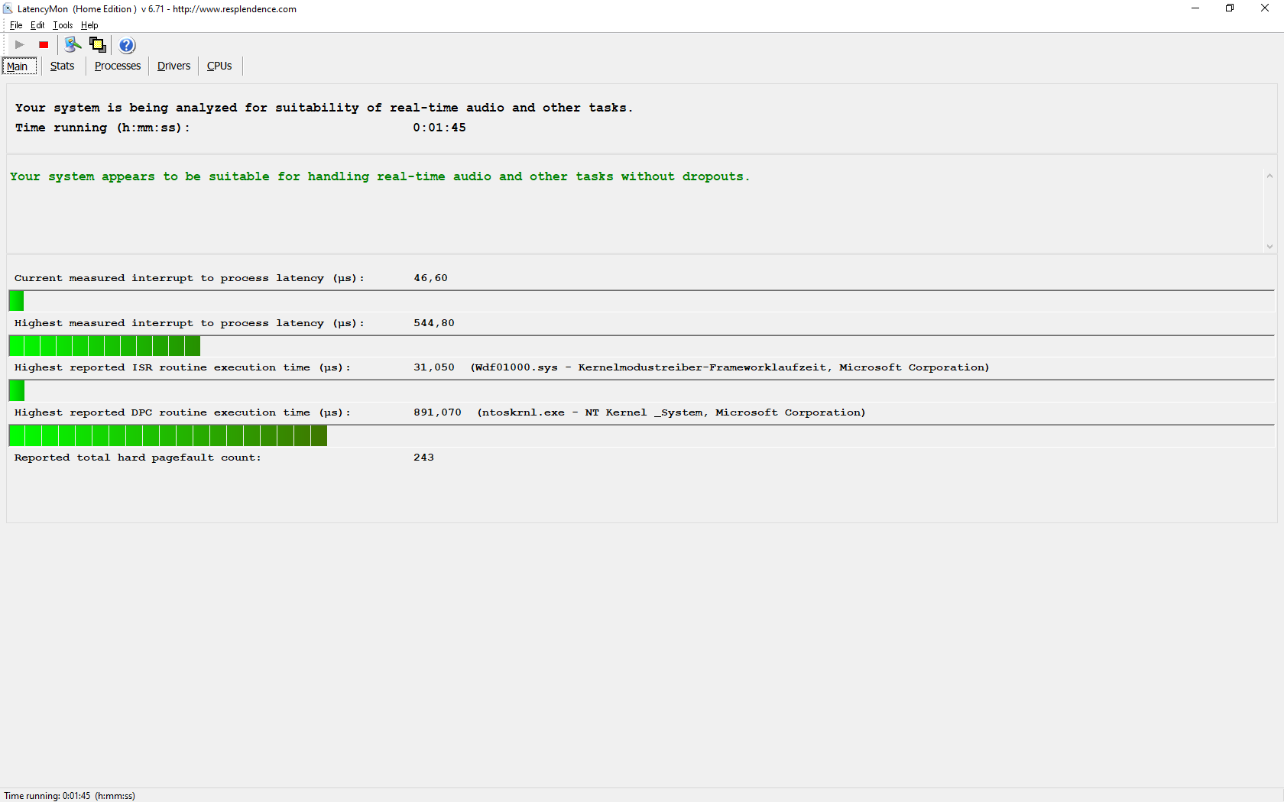The image size is (1284, 802).
Task: Open the Help menu
Action: click(89, 25)
